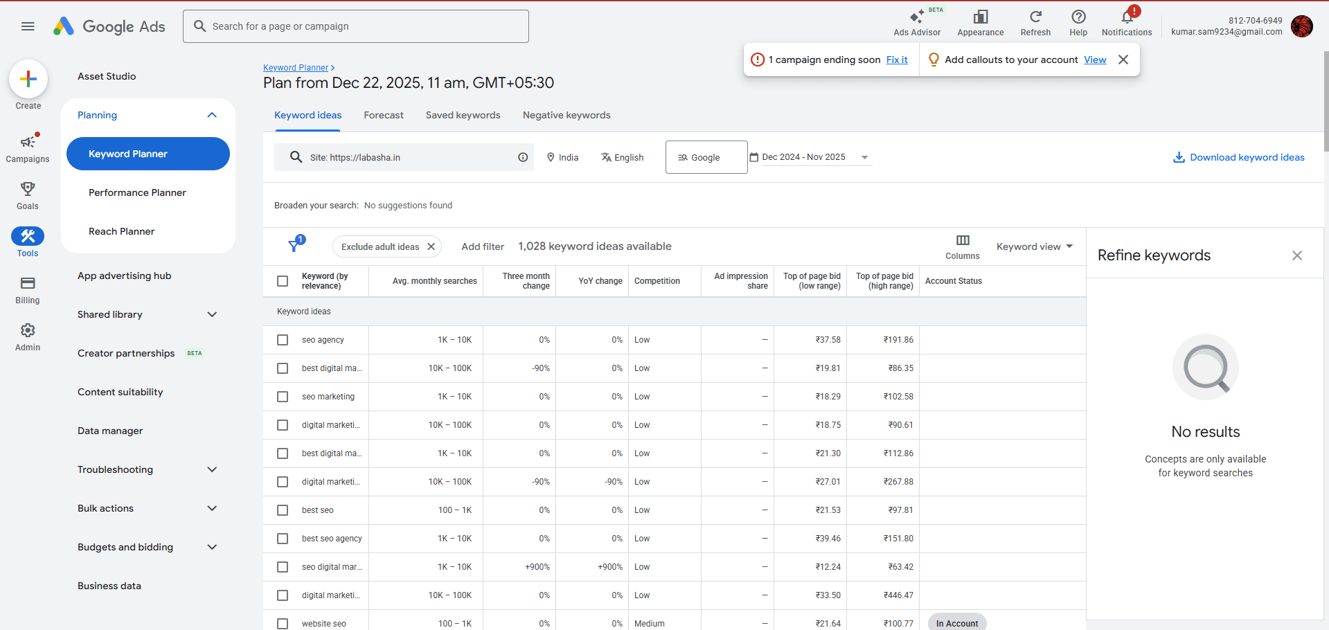Check the select-all keywords checkbox
The height and width of the screenshot is (630, 1329).
283,281
